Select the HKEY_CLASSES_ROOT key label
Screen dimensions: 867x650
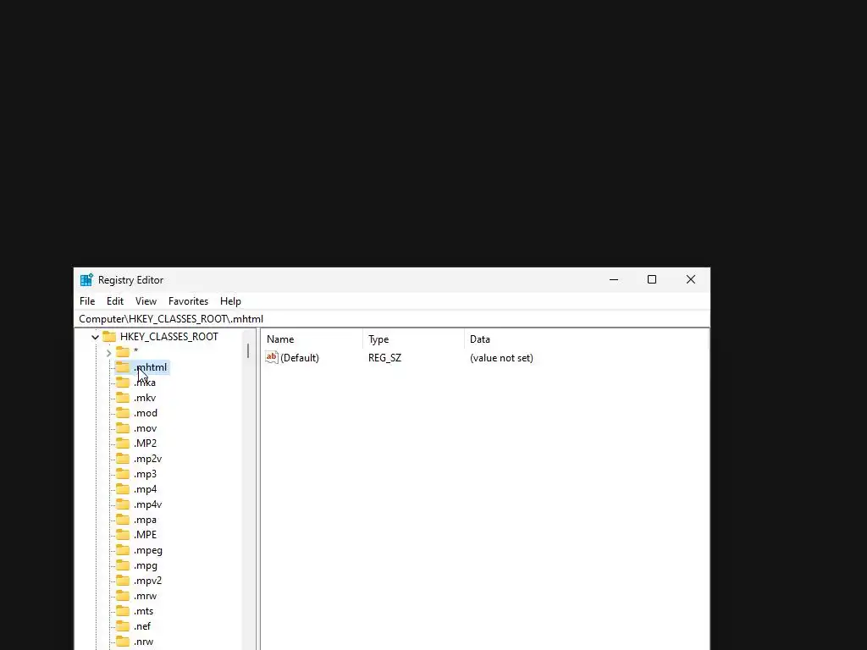(169, 337)
